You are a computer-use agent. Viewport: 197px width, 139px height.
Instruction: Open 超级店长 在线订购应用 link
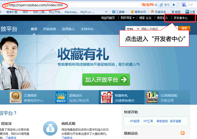(79, 100)
